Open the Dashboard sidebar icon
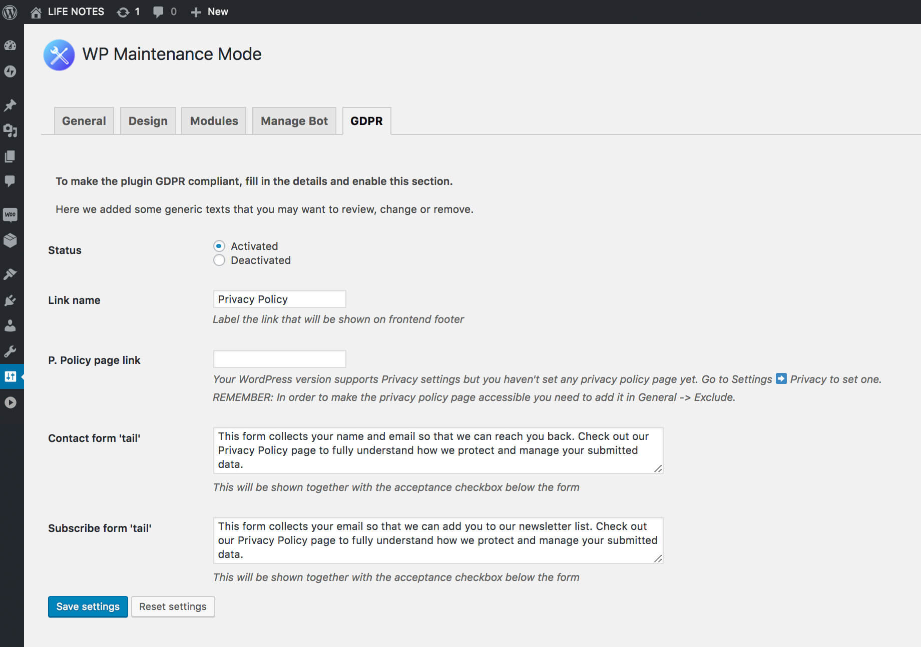The width and height of the screenshot is (921, 647). pos(10,45)
